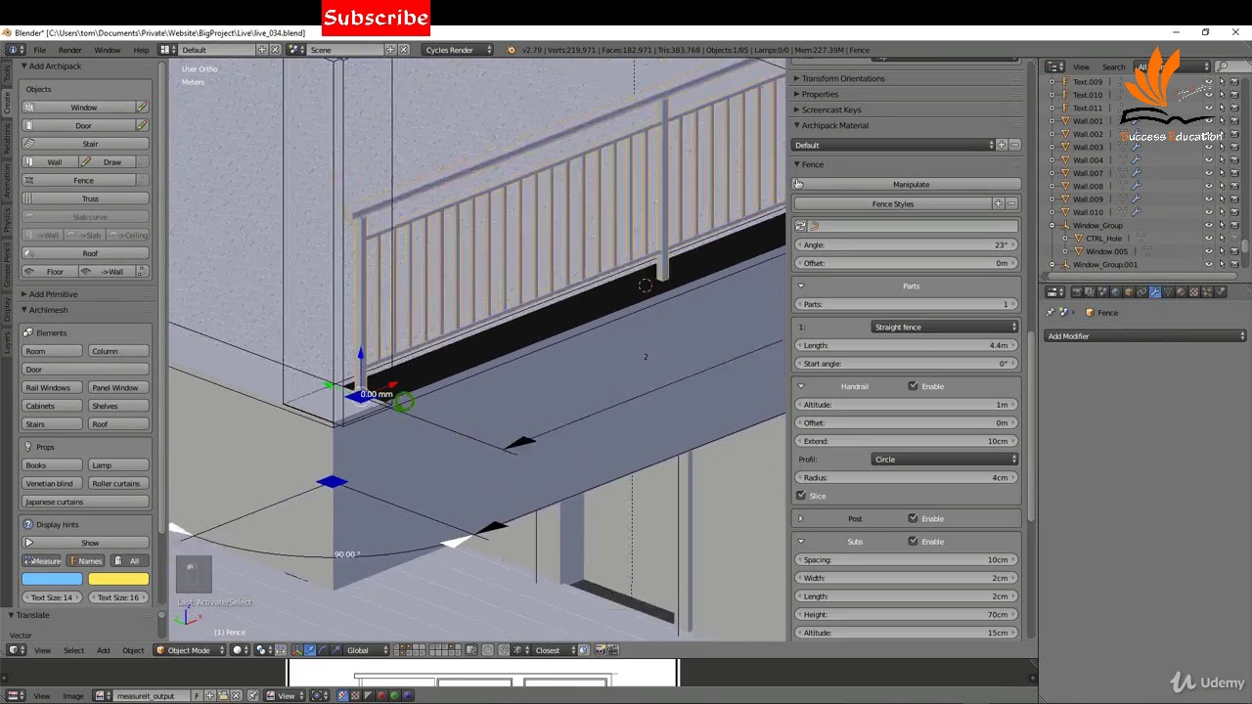Click the Manipulate button

[x=911, y=184]
